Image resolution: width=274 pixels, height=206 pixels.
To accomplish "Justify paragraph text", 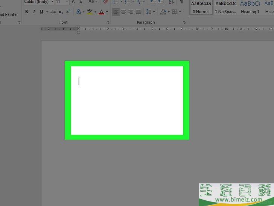I will pyautogui.click(x=138, y=12).
